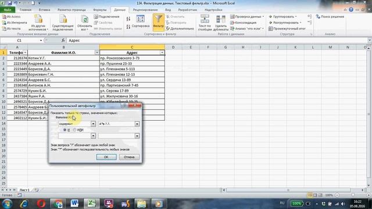This screenshot has width=372, height=209.
Task: Switch to Формулы tab
Action: tap(99, 10)
